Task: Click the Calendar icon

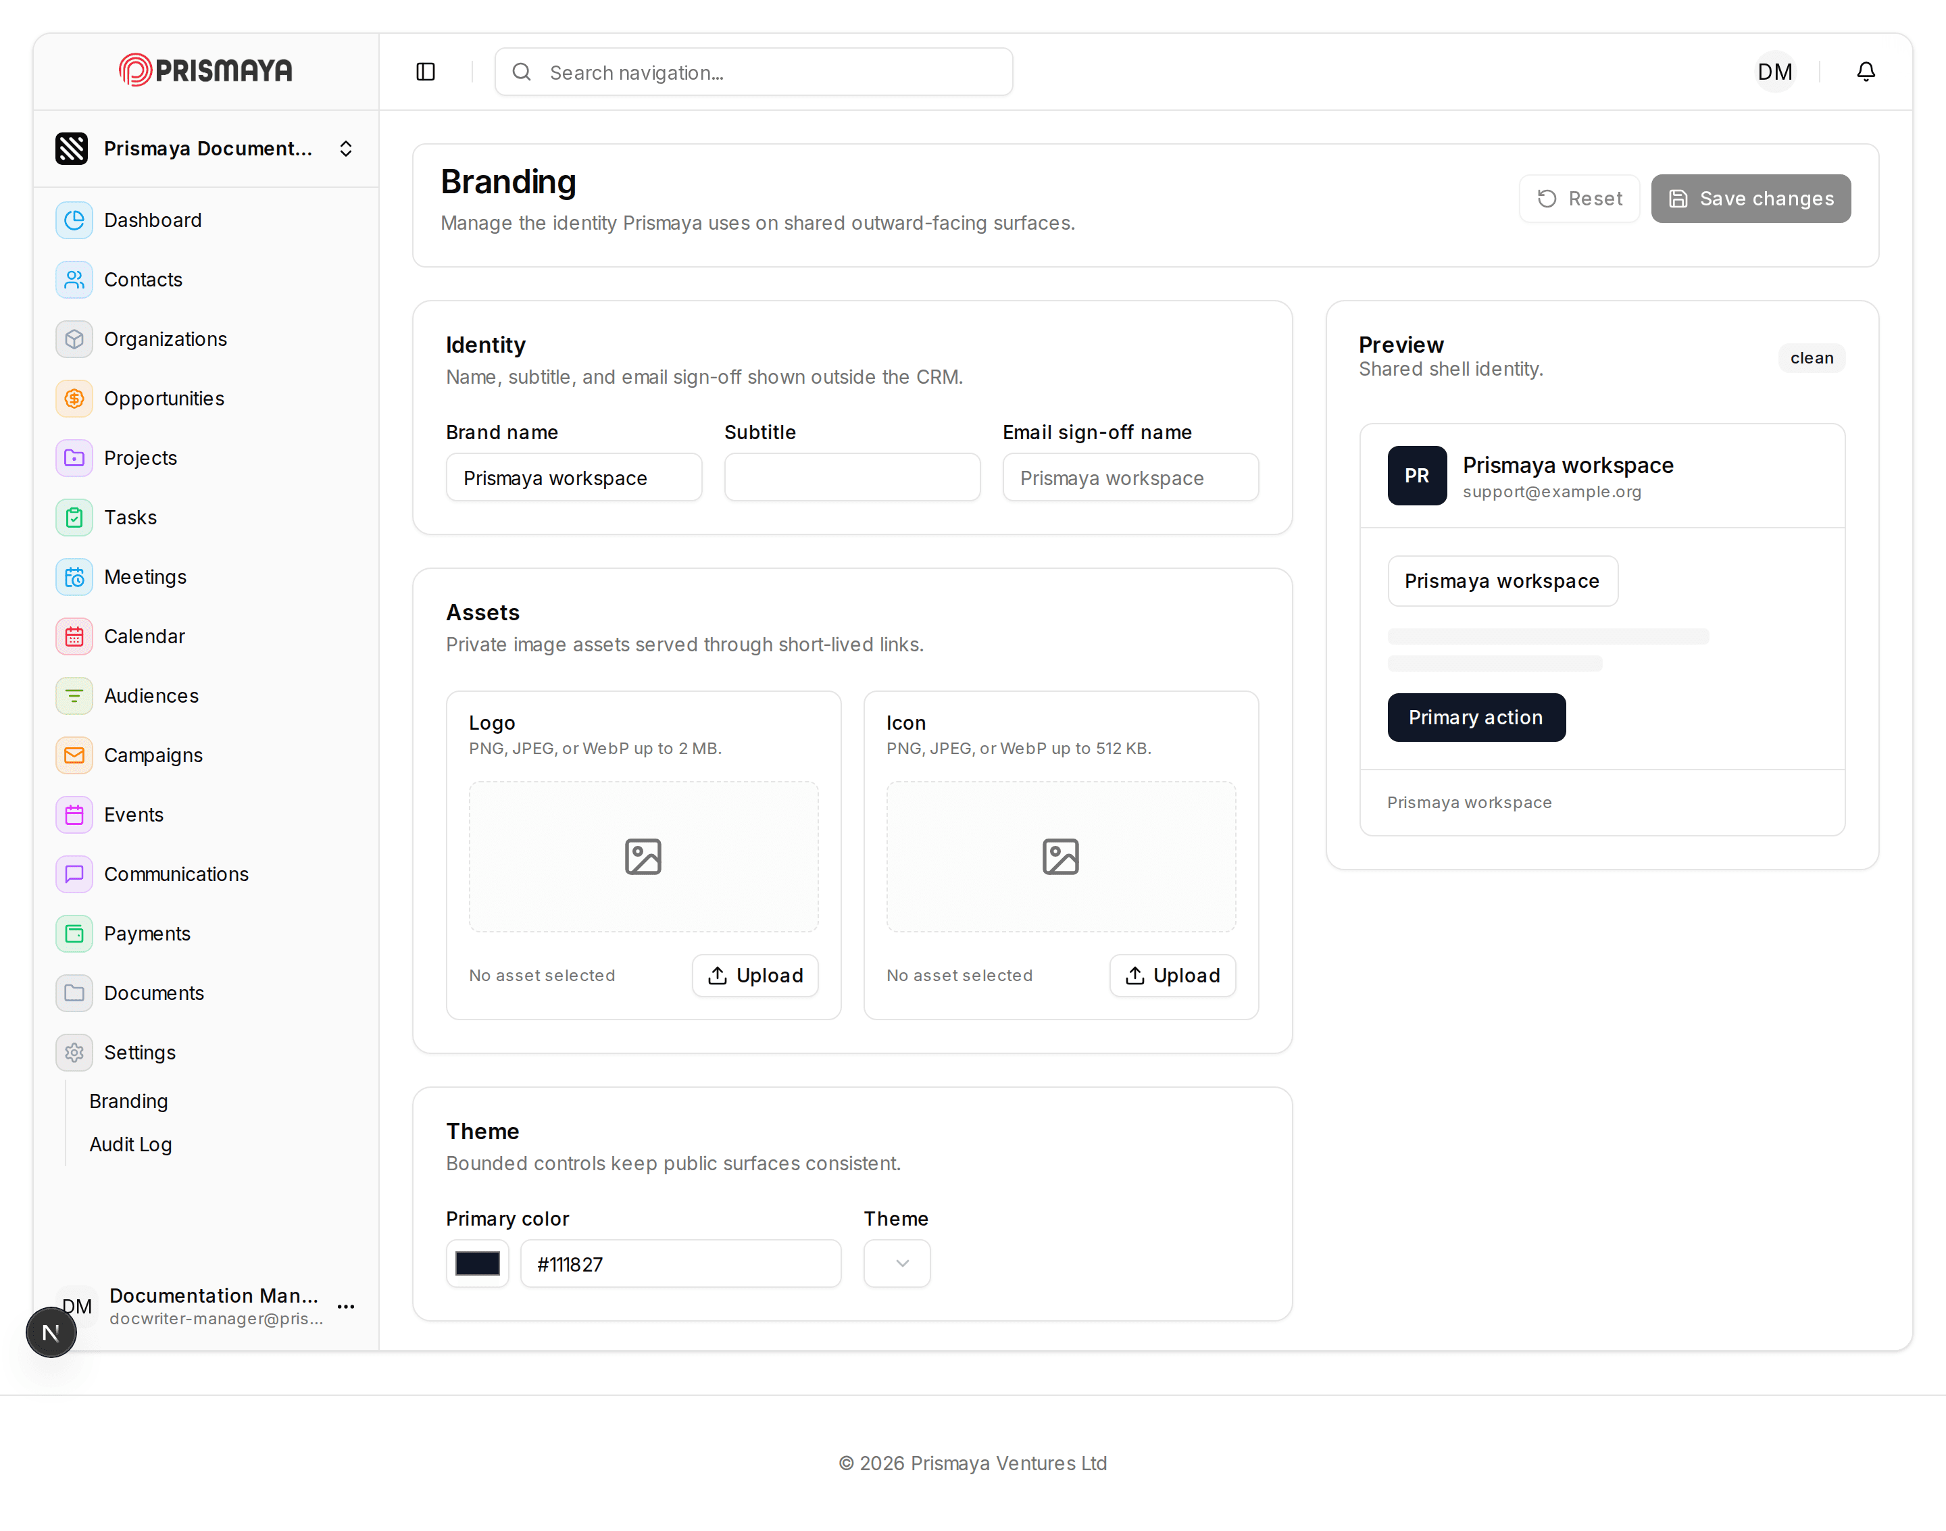Action: (74, 636)
